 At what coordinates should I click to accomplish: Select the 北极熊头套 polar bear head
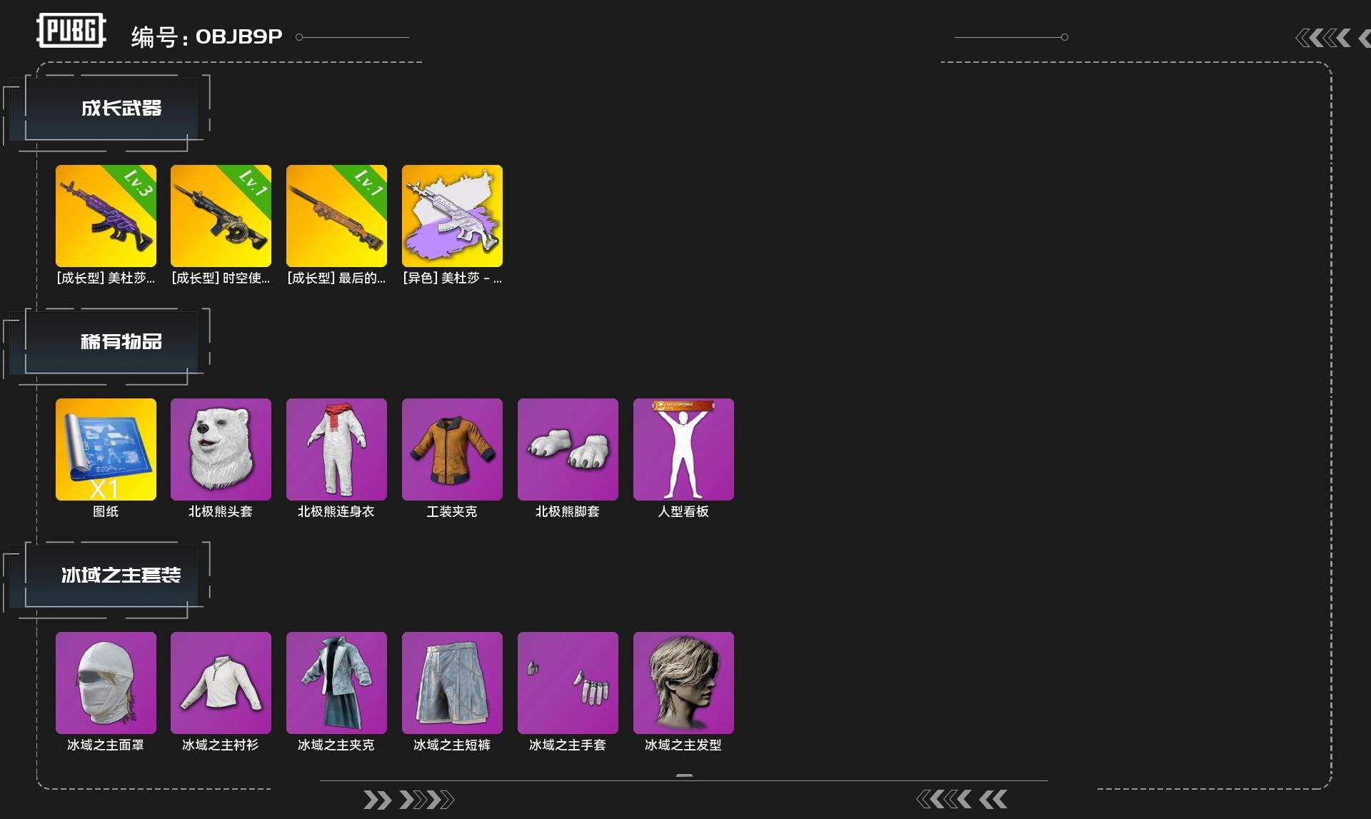tap(221, 449)
